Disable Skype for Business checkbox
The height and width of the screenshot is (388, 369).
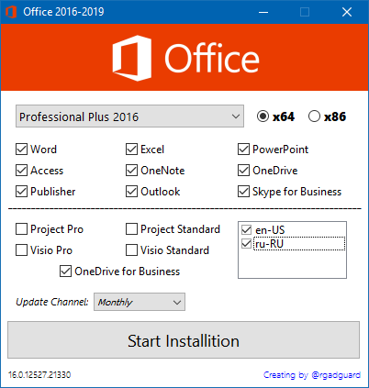coord(243,192)
